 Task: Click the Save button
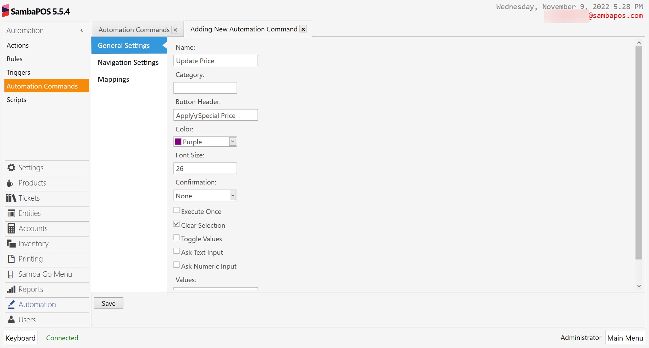tap(108, 303)
